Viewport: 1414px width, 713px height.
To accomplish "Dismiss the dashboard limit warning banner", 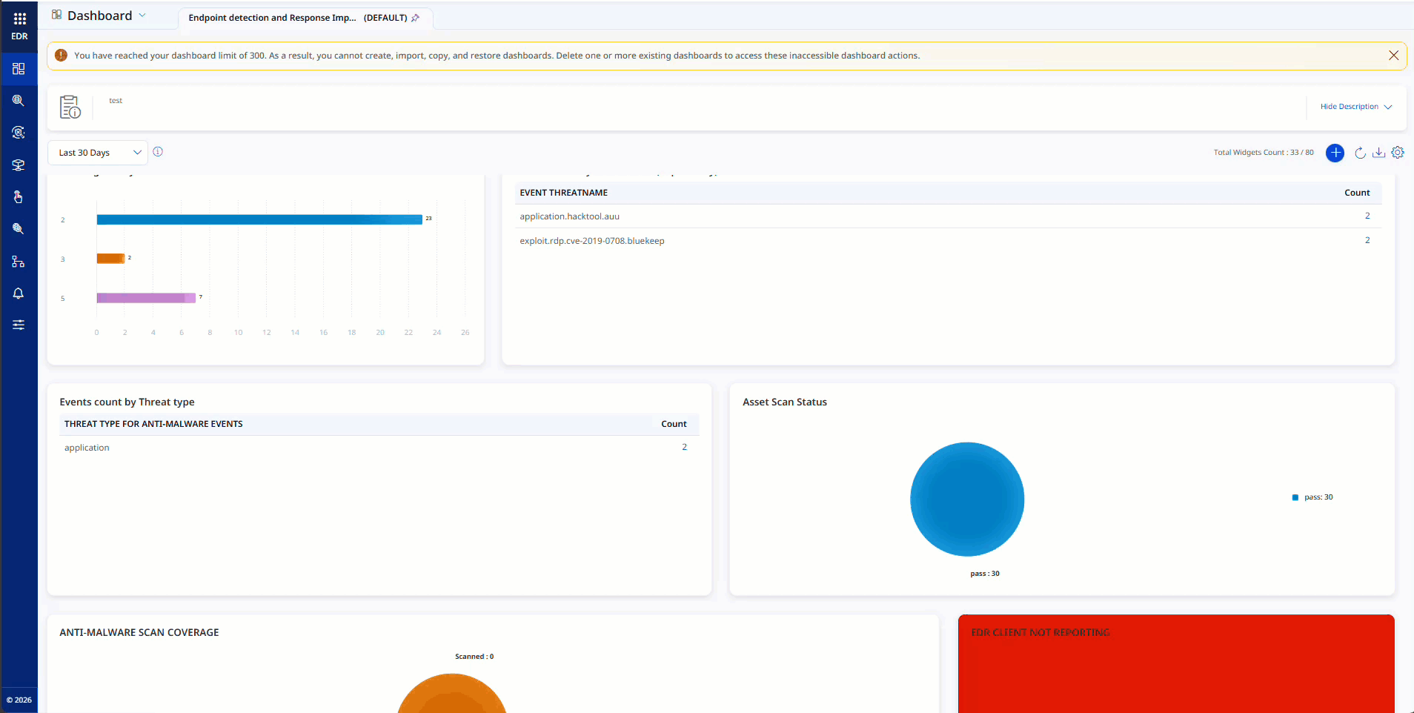I will tap(1393, 56).
